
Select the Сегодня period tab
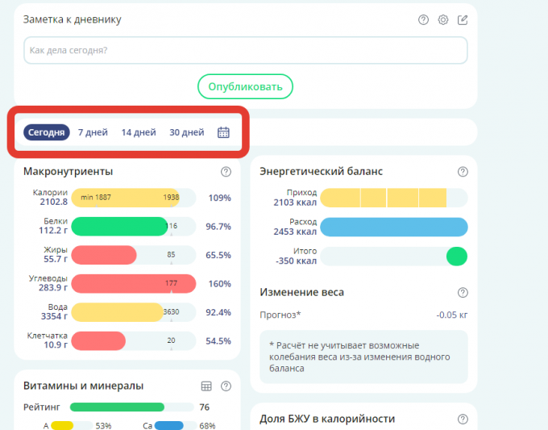(x=47, y=132)
